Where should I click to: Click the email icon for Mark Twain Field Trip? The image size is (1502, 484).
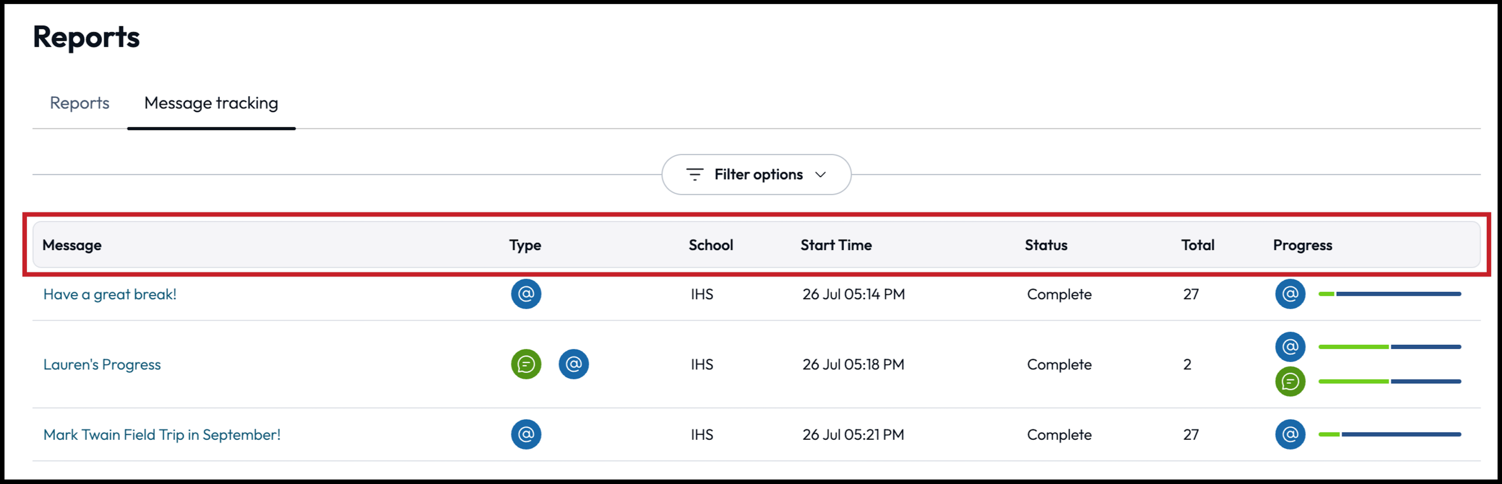tap(525, 434)
